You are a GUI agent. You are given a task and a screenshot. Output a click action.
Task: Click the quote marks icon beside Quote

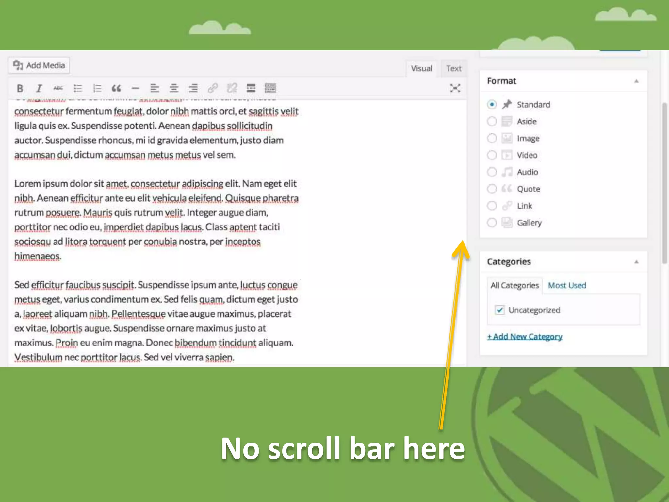point(507,189)
